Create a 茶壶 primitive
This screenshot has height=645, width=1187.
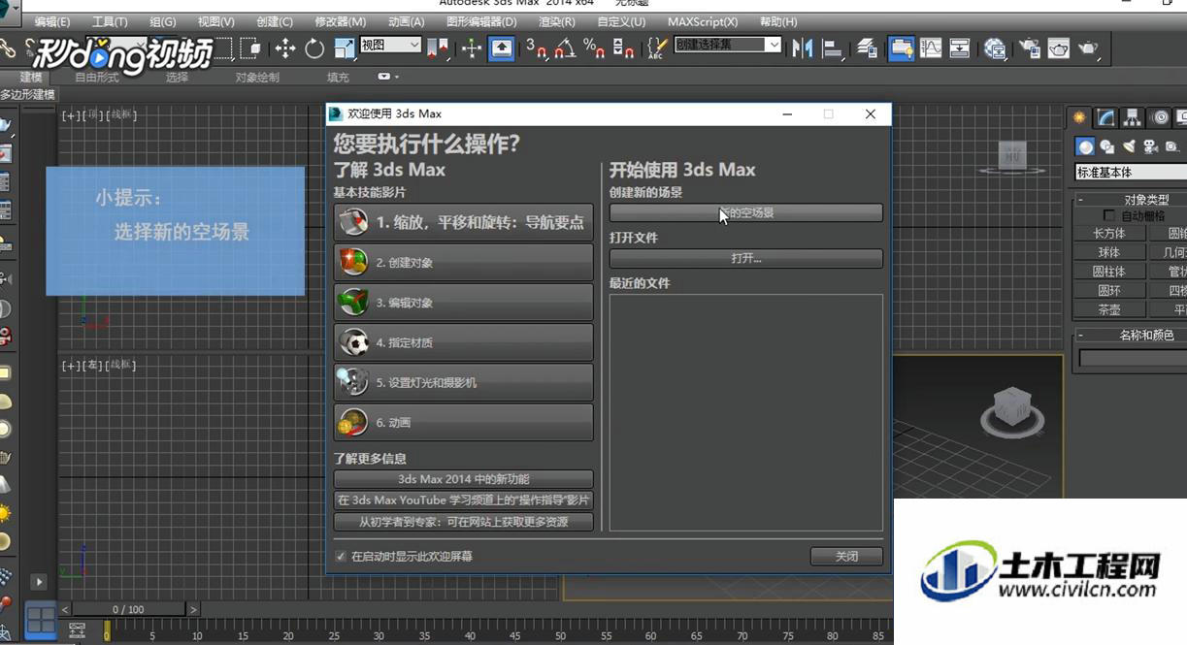tap(1109, 309)
